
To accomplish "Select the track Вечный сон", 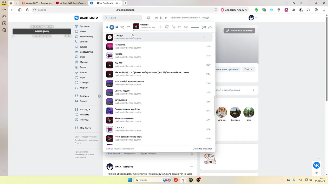I will pos(159,102).
